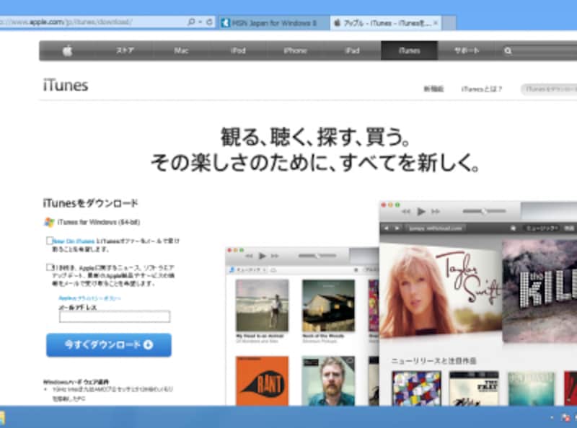The image size is (577, 428).
Task: Click the iTunes page heading
Action: coord(66,85)
